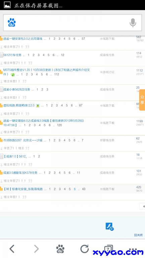Tap the microphone voice search icon
Image resolution: width=145 pixels, height=258 pixels.
133,23
